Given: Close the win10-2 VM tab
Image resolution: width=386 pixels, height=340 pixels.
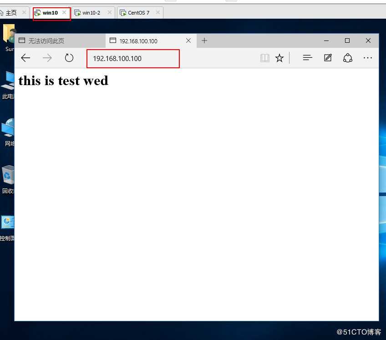Looking at the screenshot, I should (110, 12).
